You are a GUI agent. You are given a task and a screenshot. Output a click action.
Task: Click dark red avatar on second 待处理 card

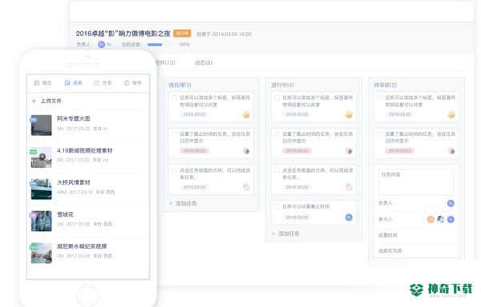(246, 151)
